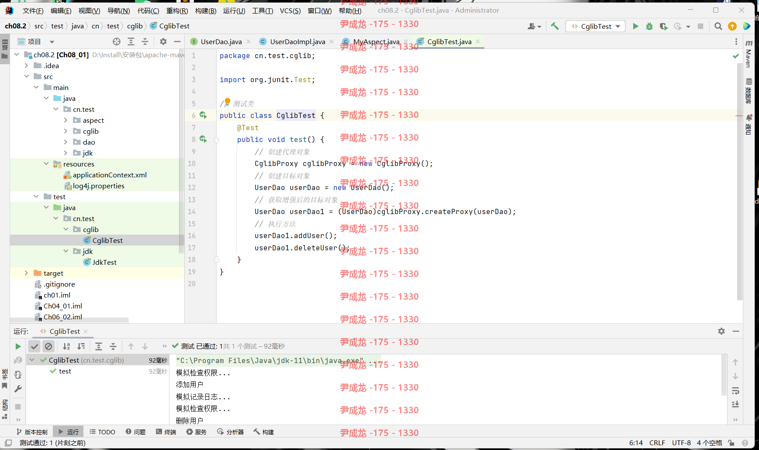Image resolution: width=759 pixels, height=450 pixels.
Task: Collapse all test results in run panel
Action: [113, 346]
